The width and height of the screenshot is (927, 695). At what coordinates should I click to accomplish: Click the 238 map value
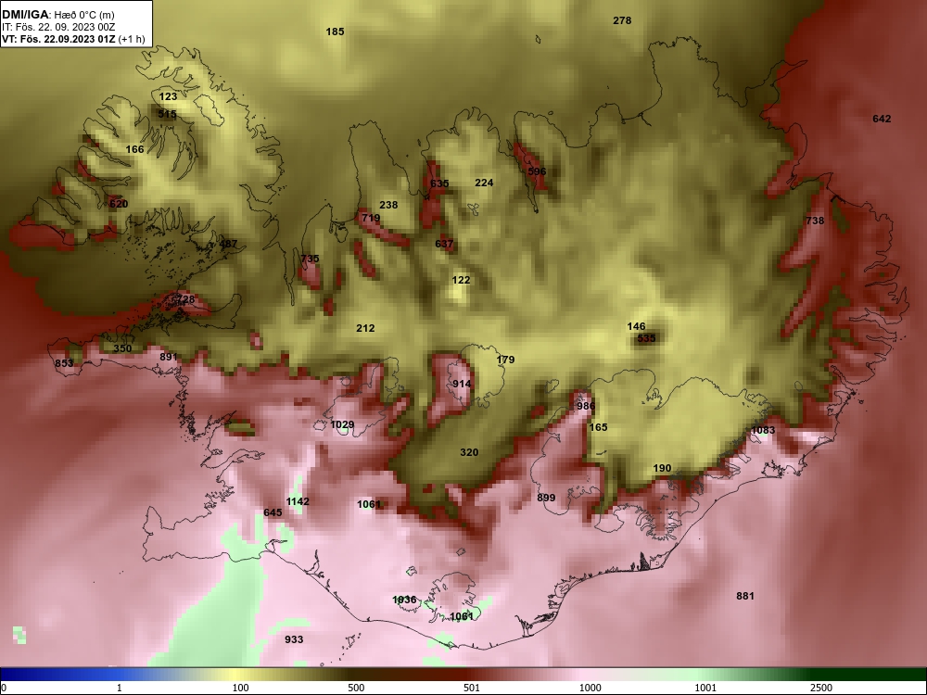[388, 205]
